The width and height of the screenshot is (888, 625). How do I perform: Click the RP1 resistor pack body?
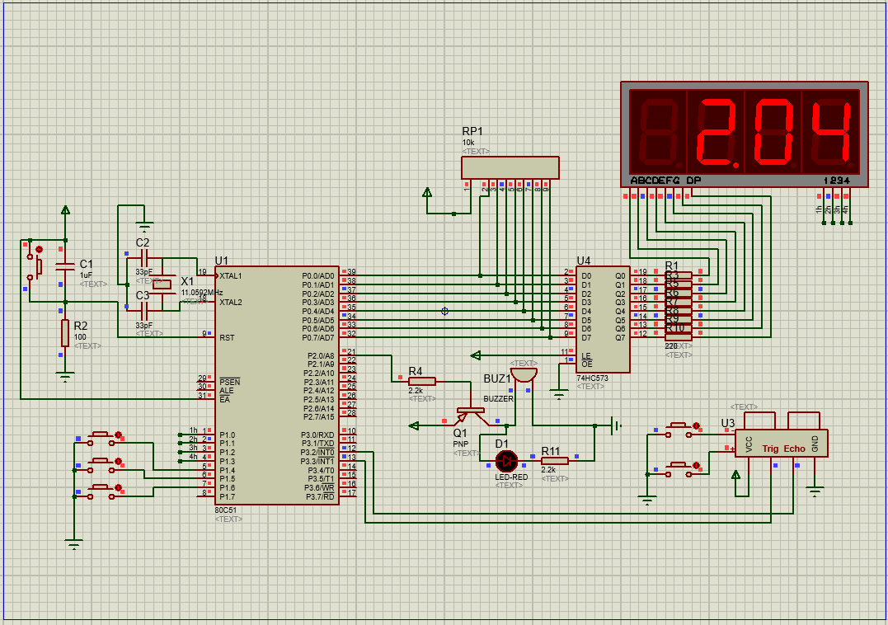click(510, 168)
